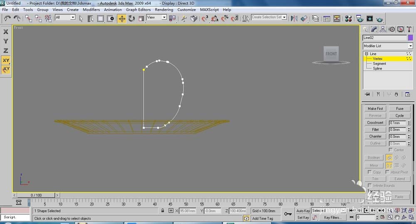Click the selection lock toggle icon
Viewport: 416px width, 224px height.
coord(162,210)
